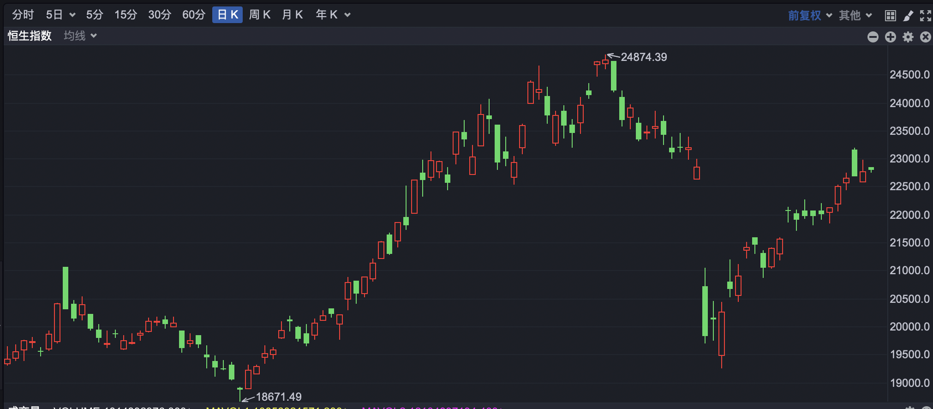This screenshot has height=409, width=933.
Task: Choose the 15分 interval
Action: [x=126, y=15]
